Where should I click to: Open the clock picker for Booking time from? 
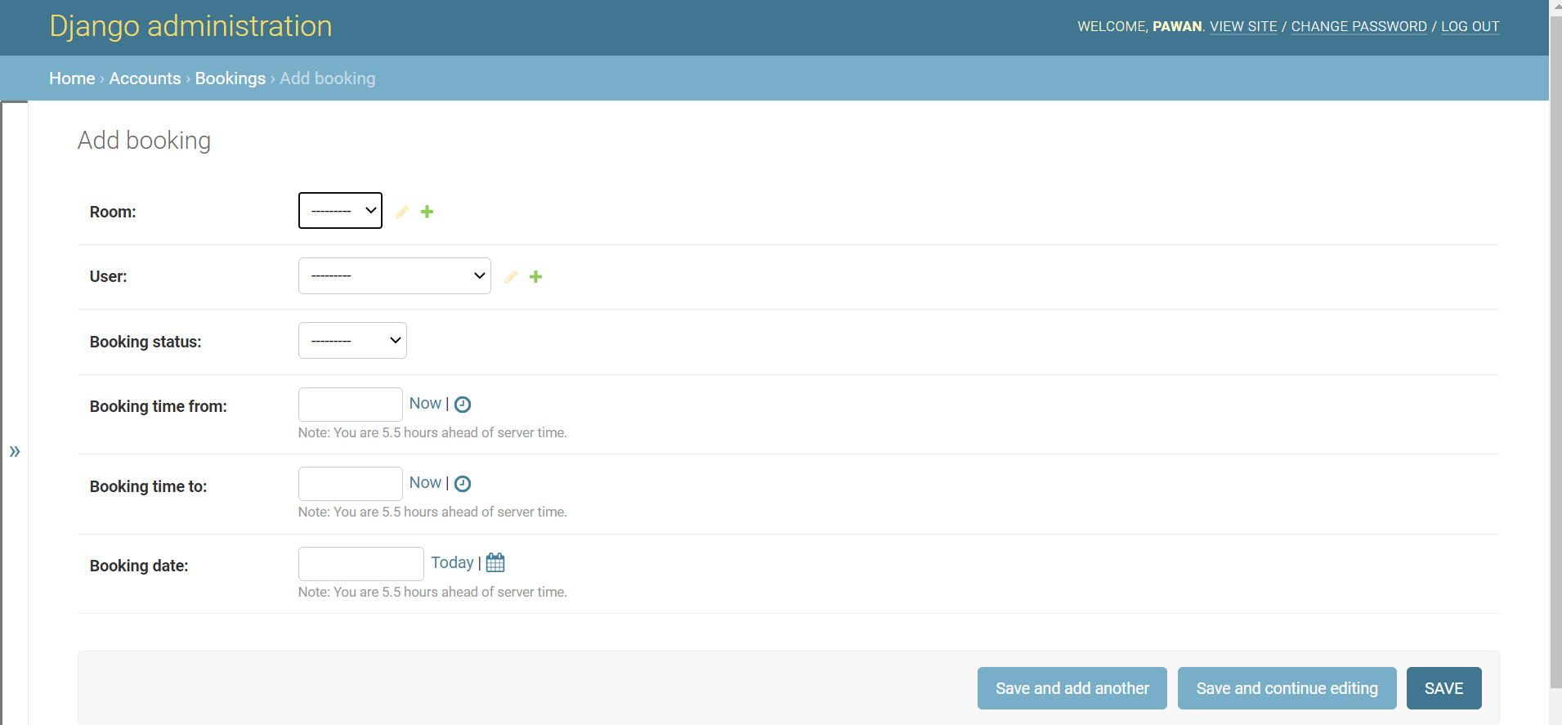463,405
